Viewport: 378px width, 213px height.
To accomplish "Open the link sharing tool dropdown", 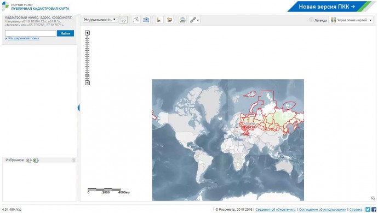I will 194,20.
